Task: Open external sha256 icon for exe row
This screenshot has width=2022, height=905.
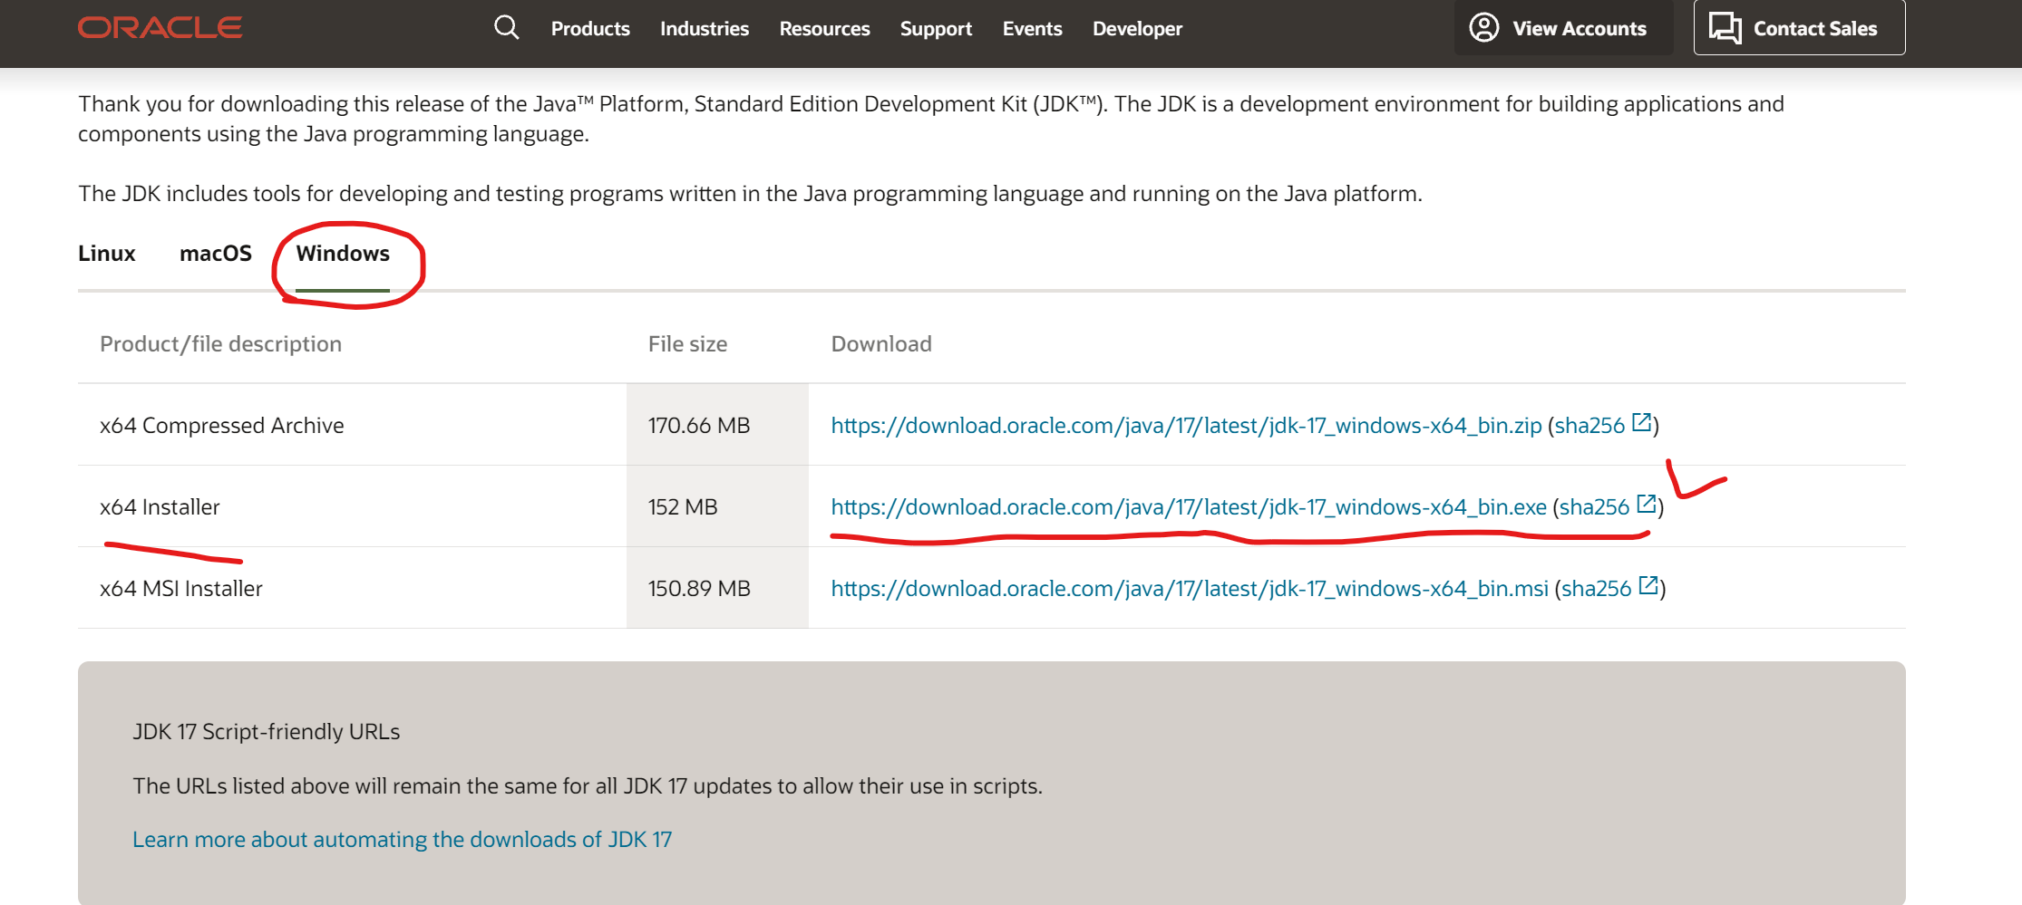Action: click(1647, 504)
